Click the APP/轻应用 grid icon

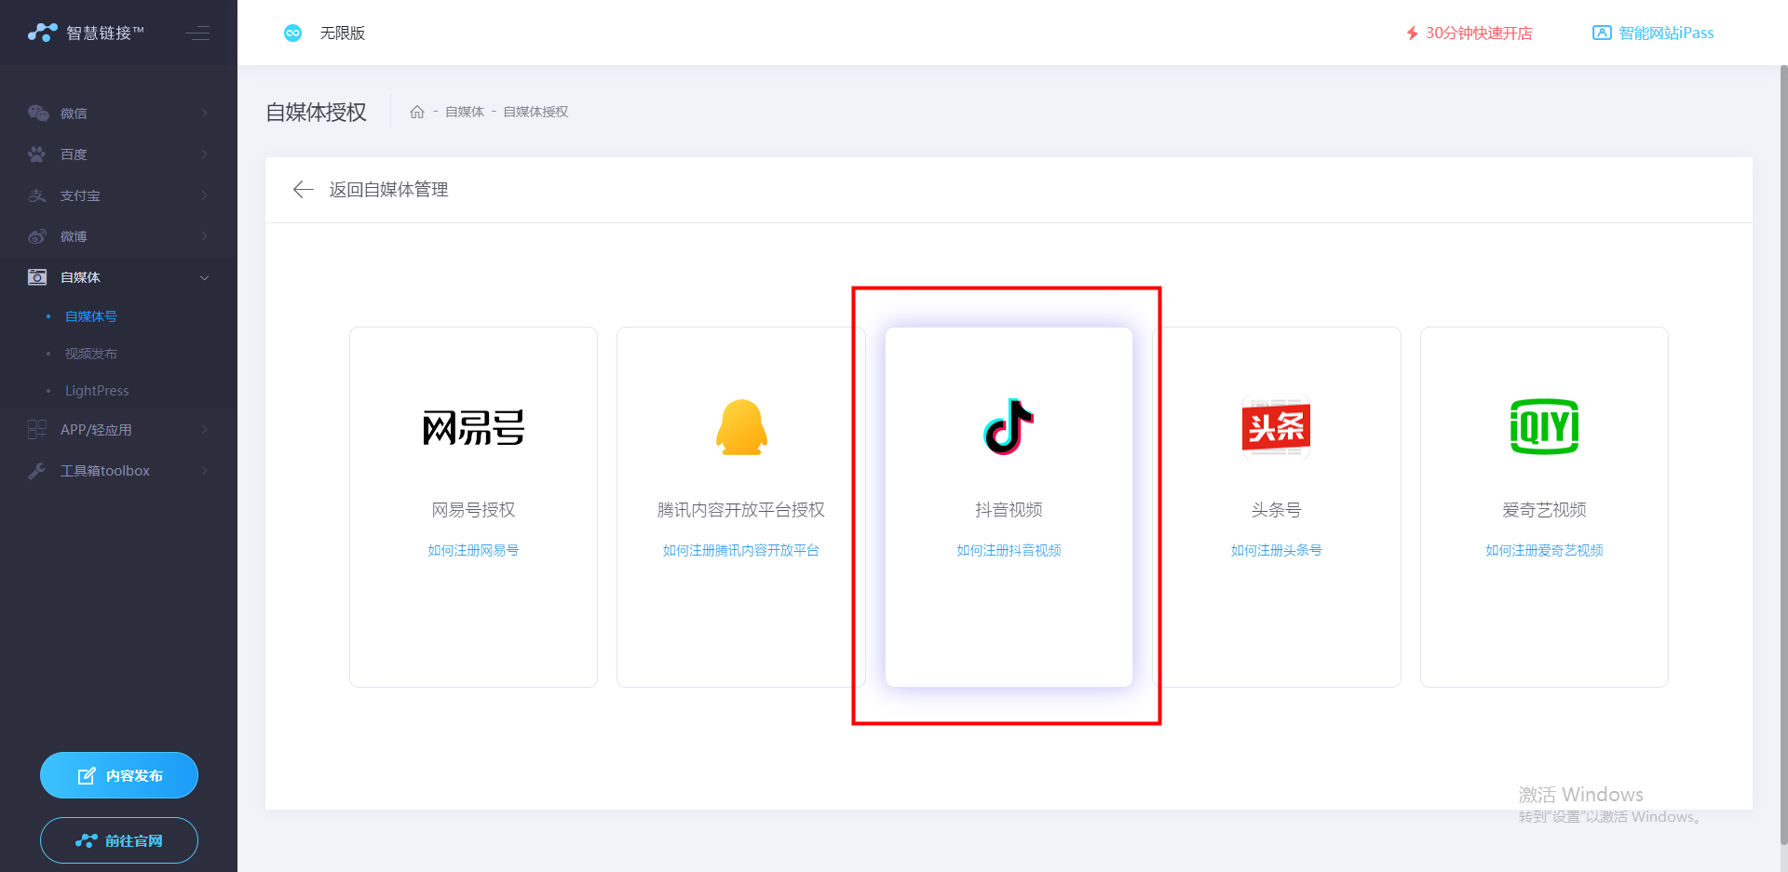[x=37, y=430]
